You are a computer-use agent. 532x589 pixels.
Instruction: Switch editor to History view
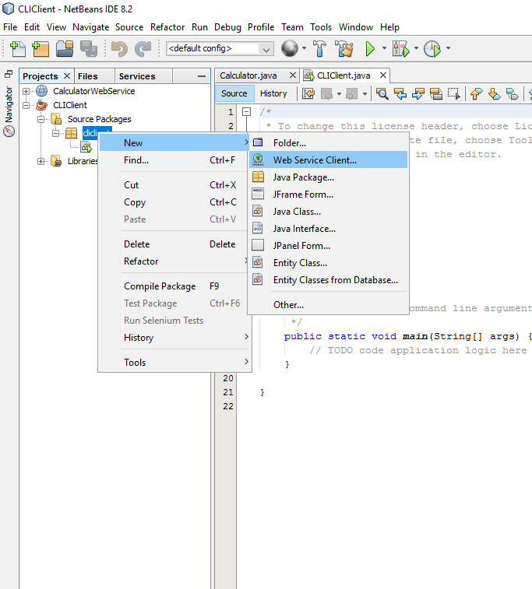pos(273,93)
